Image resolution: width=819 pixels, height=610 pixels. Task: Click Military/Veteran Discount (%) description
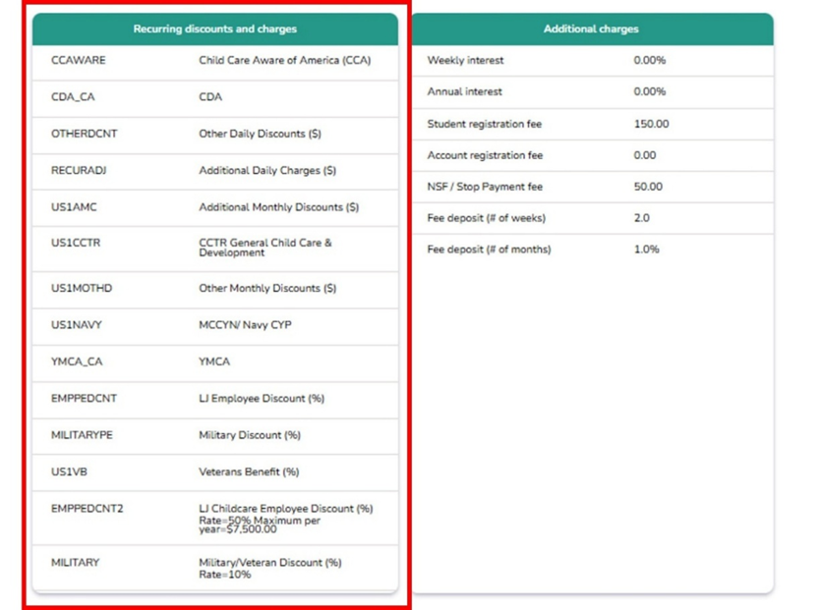click(270, 563)
